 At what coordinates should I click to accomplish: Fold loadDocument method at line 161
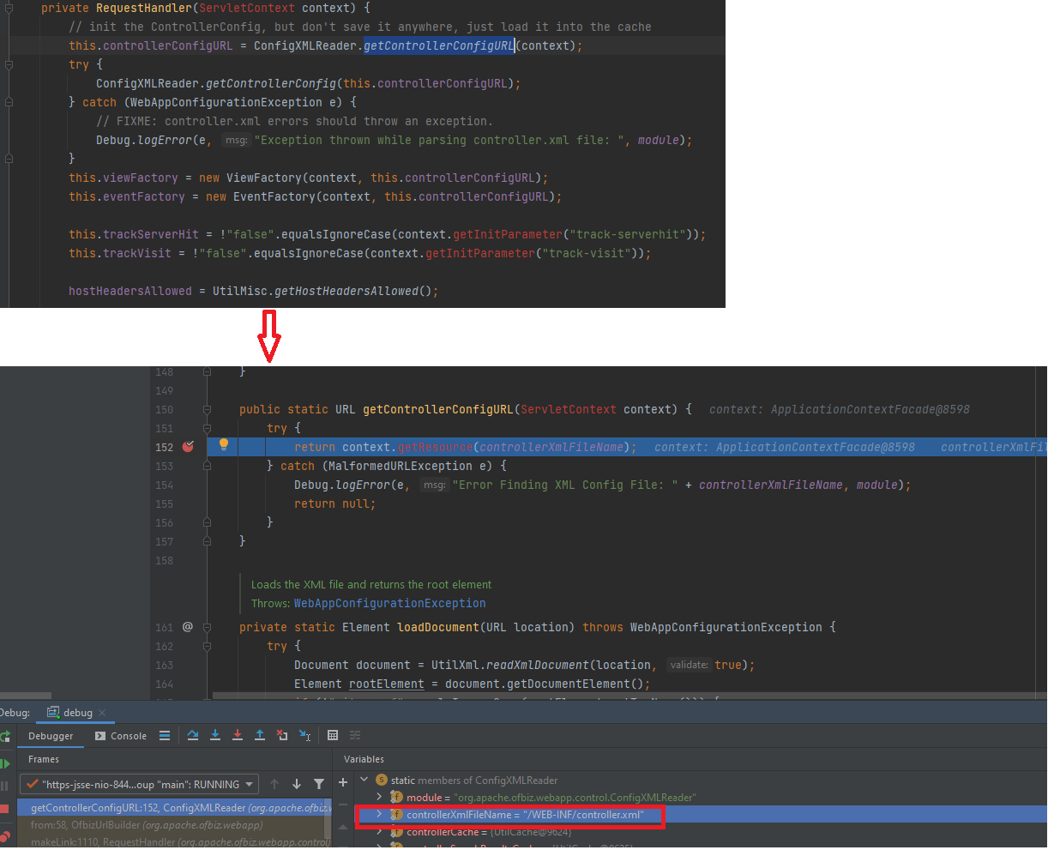tap(207, 627)
